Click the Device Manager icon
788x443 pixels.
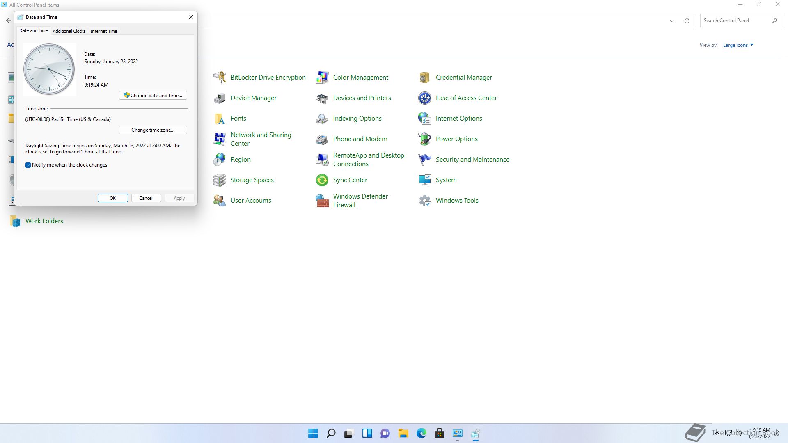(x=220, y=98)
